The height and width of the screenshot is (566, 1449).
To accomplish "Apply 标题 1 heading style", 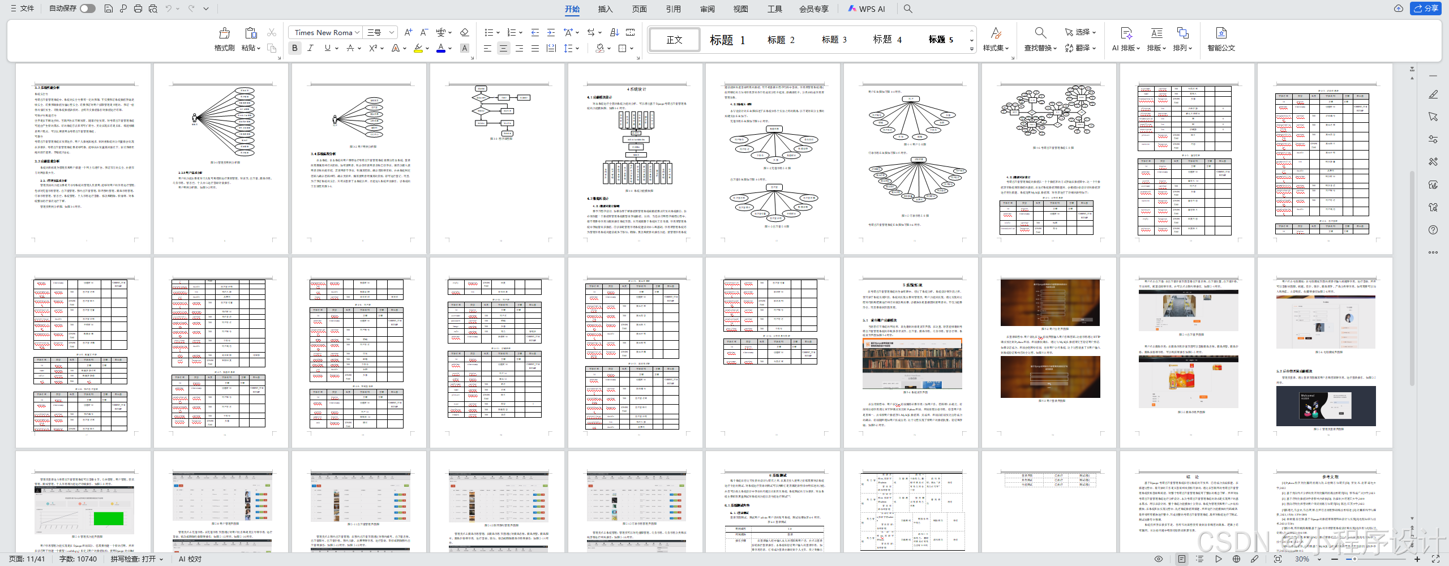I will pyautogui.click(x=727, y=40).
